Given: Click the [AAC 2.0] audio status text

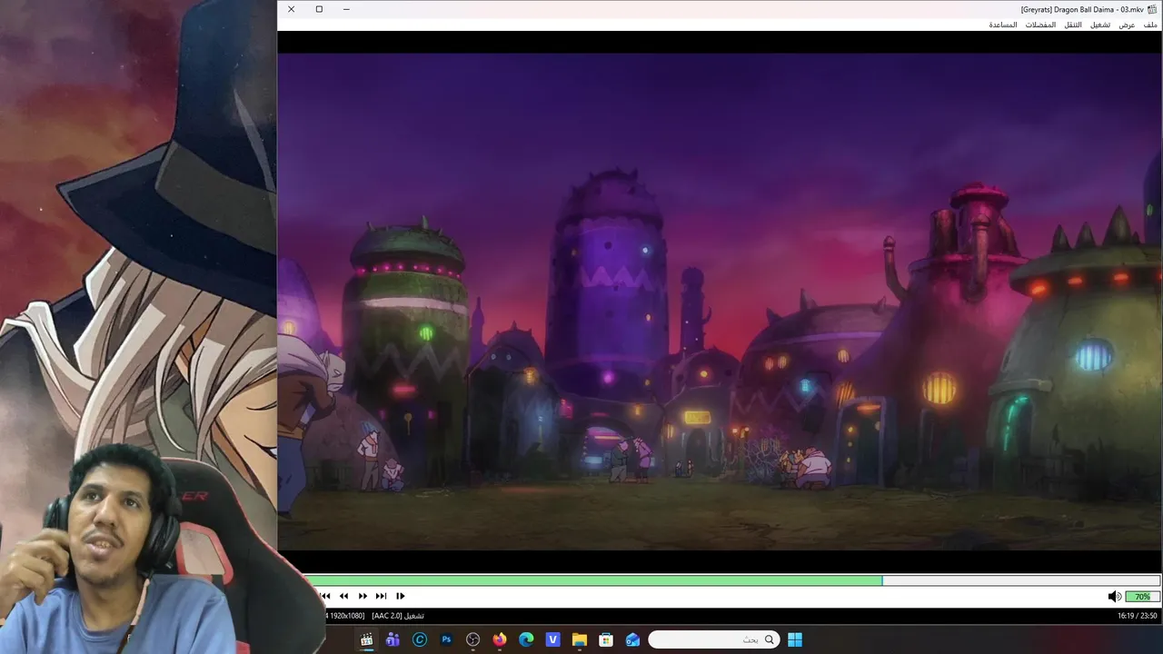Looking at the screenshot, I should pyautogui.click(x=386, y=616).
